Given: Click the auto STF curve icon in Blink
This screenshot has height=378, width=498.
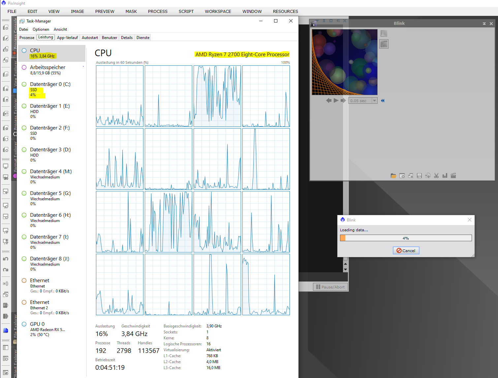Looking at the screenshot, I should pos(384,44).
